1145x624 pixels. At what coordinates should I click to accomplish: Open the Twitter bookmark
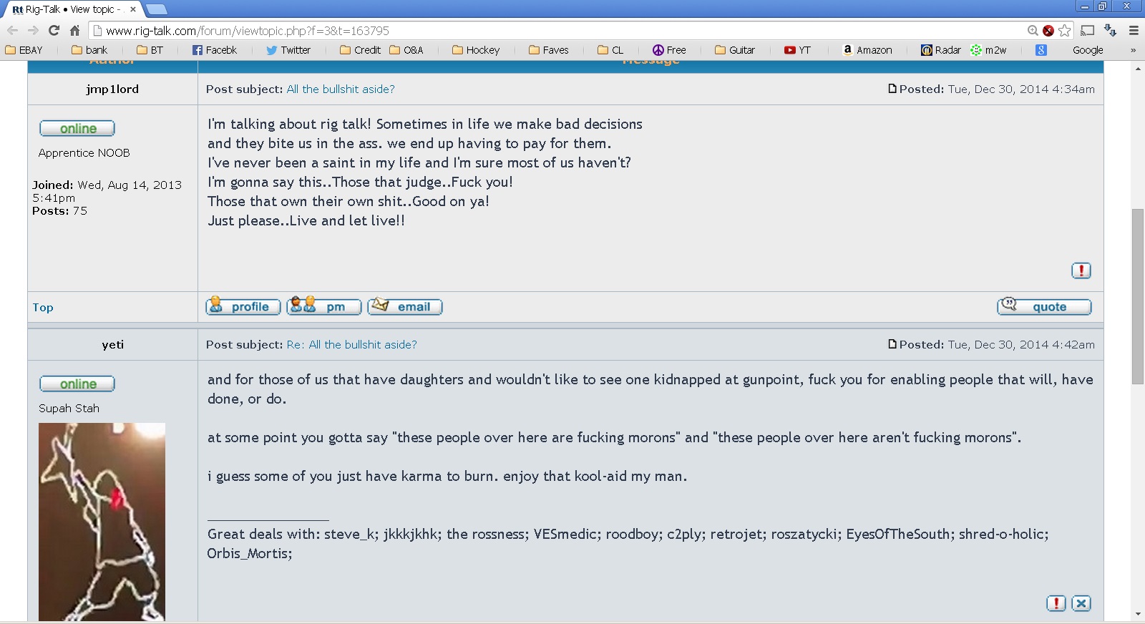[288, 50]
